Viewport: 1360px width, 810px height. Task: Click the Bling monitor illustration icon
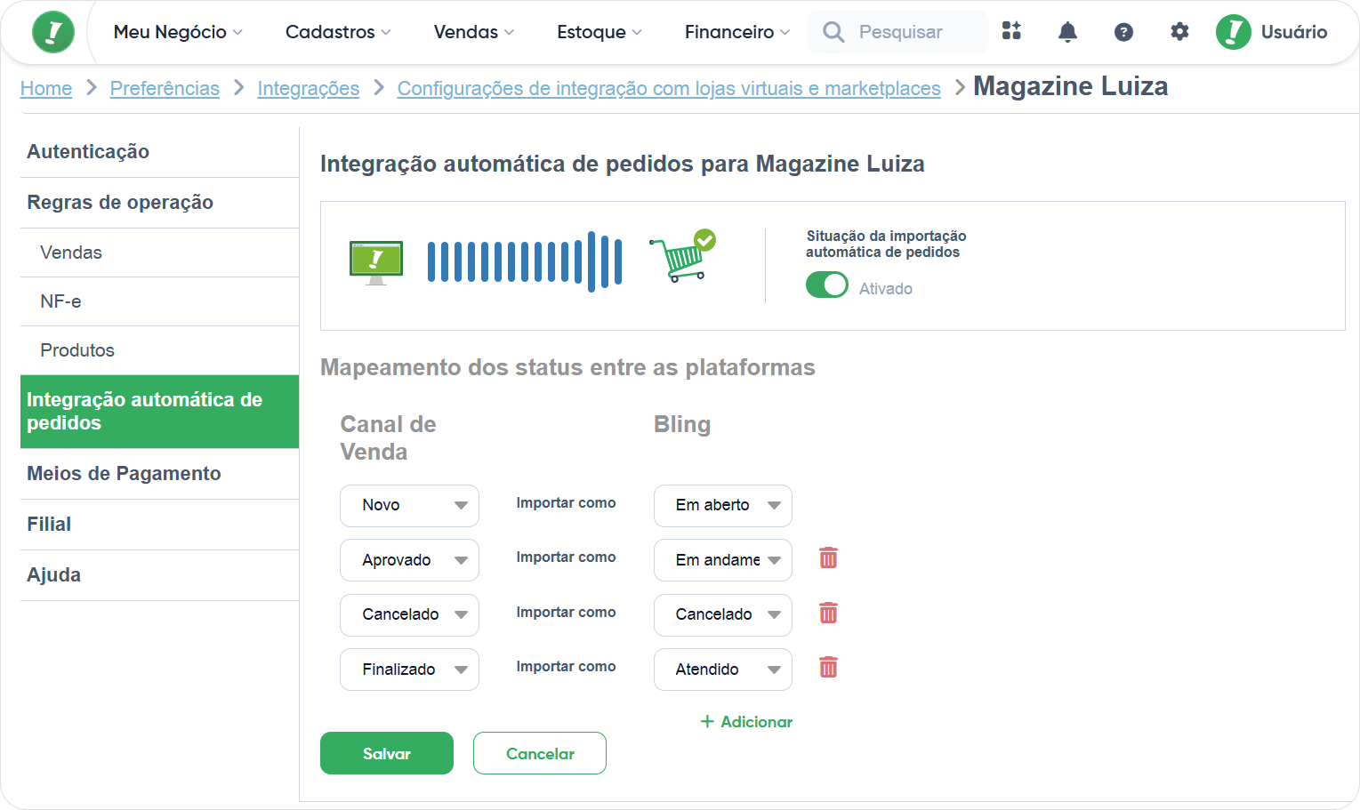[376, 262]
